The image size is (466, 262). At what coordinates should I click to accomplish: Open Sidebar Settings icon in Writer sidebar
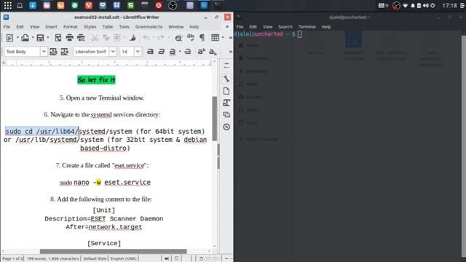click(x=226, y=65)
